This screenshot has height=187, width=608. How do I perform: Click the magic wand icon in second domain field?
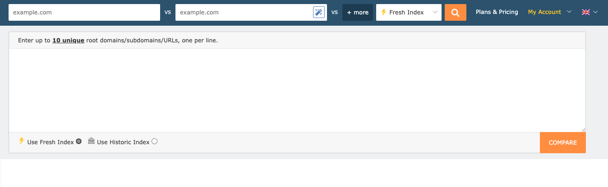[x=319, y=13]
